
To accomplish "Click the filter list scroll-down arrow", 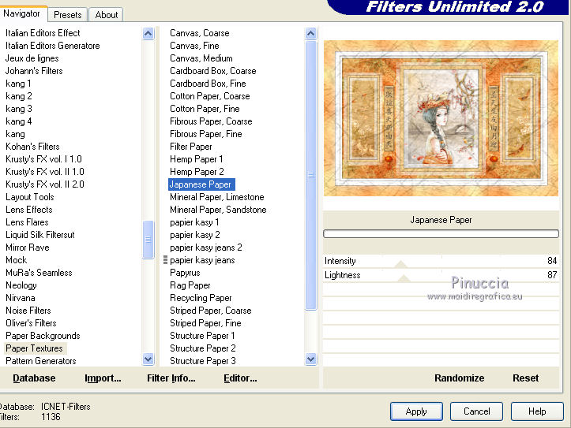I will tap(310, 359).
